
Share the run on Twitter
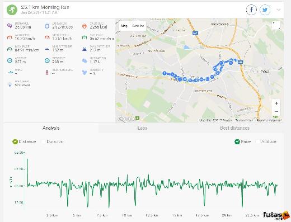click(265, 10)
